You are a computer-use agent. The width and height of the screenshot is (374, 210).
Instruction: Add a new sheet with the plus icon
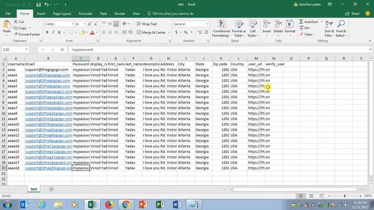(x=51, y=189)
